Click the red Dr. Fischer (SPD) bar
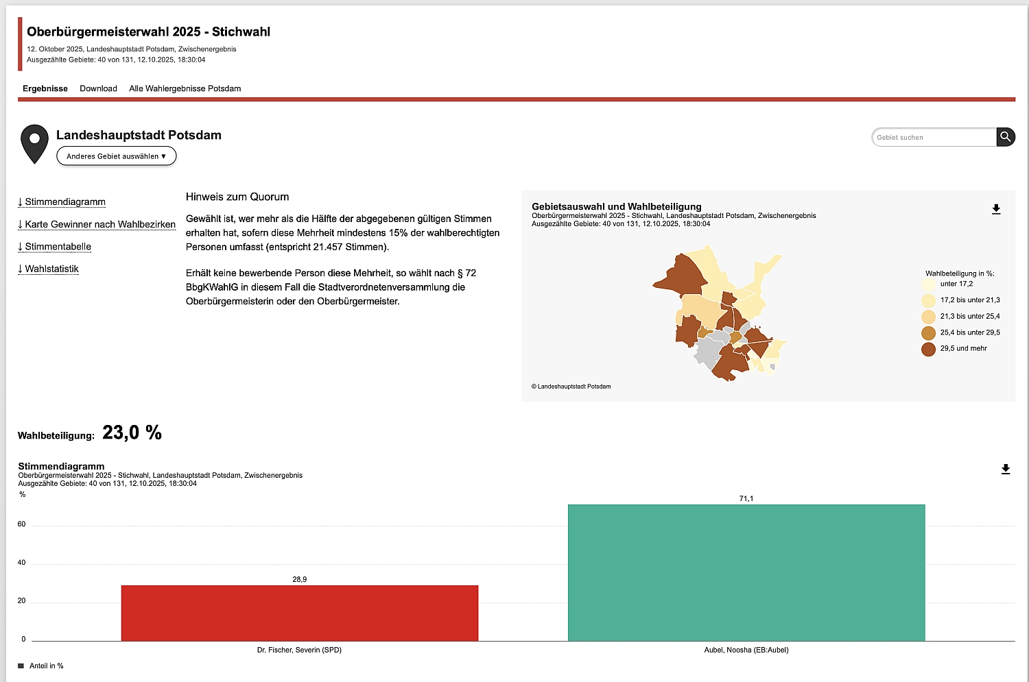This screenshot has width=1029, height=682. (299, 613)
